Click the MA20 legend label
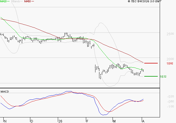The width and height of the screenshot is (176, 123). click(x=3, y=1)
